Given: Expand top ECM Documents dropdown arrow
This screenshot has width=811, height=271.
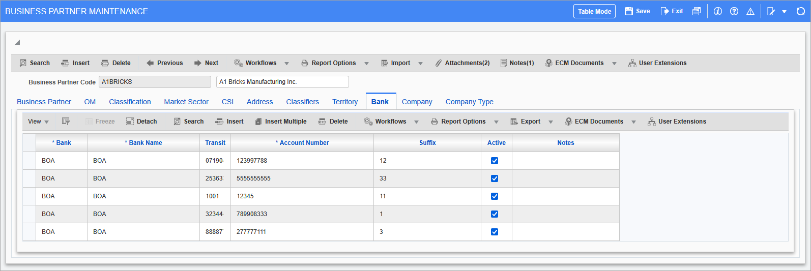Looking at the screenshot, I should 614,64.
